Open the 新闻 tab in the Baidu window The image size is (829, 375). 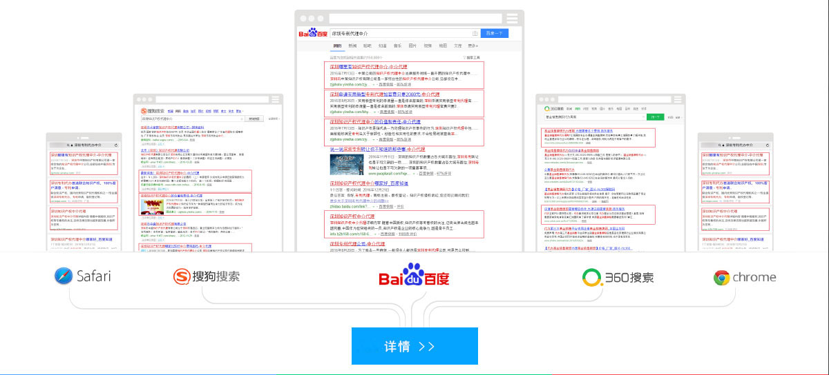click(352, 45)
